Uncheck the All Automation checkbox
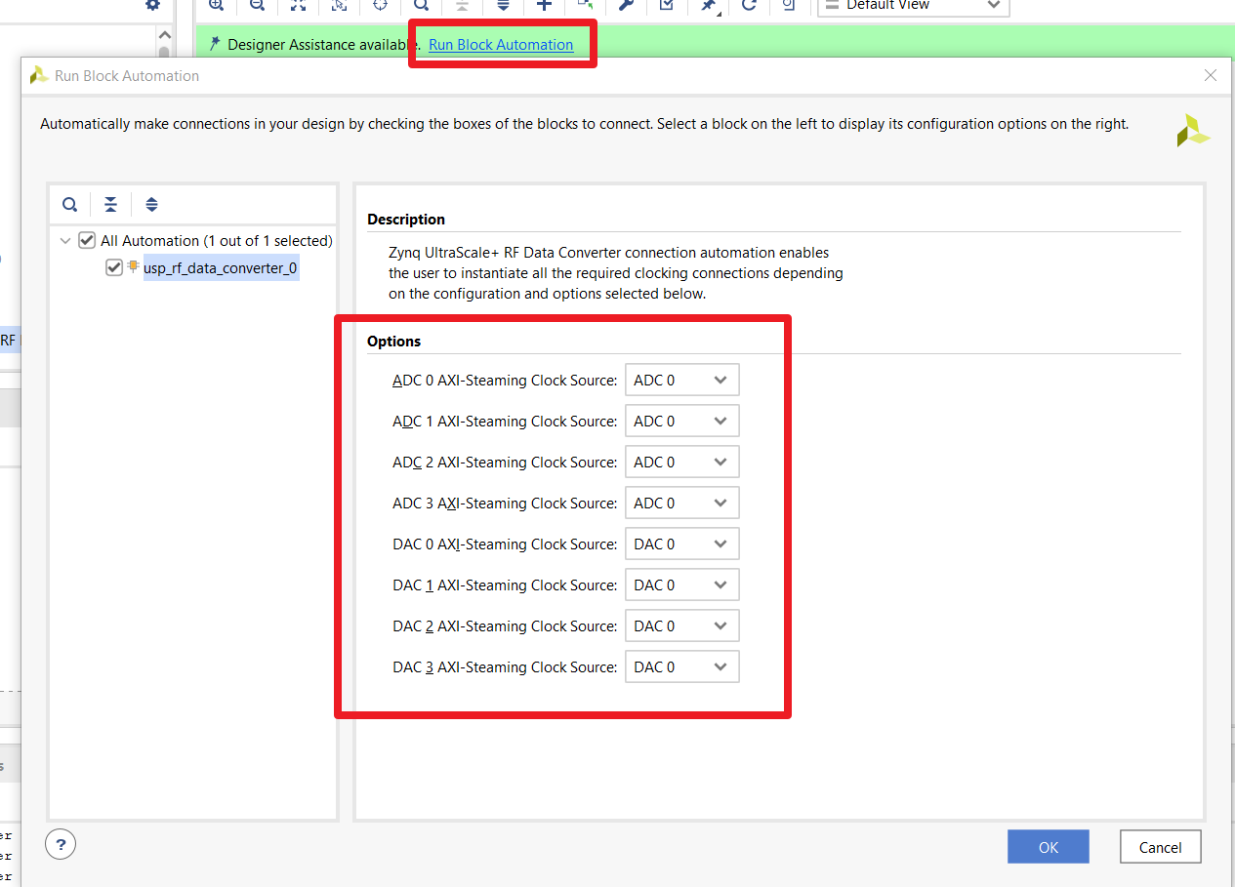1235x887 pixels. (x=87, y=240)
